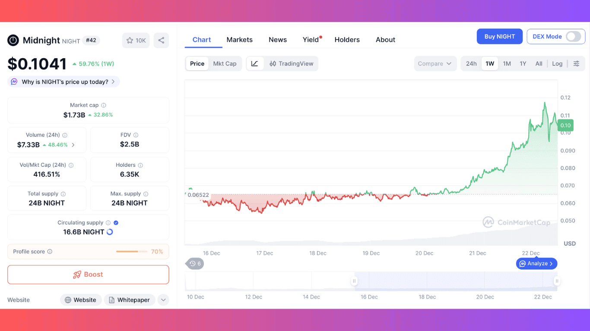Open the Chart tab
Viewport: 590px width, 331px height.
pos(202,40)
